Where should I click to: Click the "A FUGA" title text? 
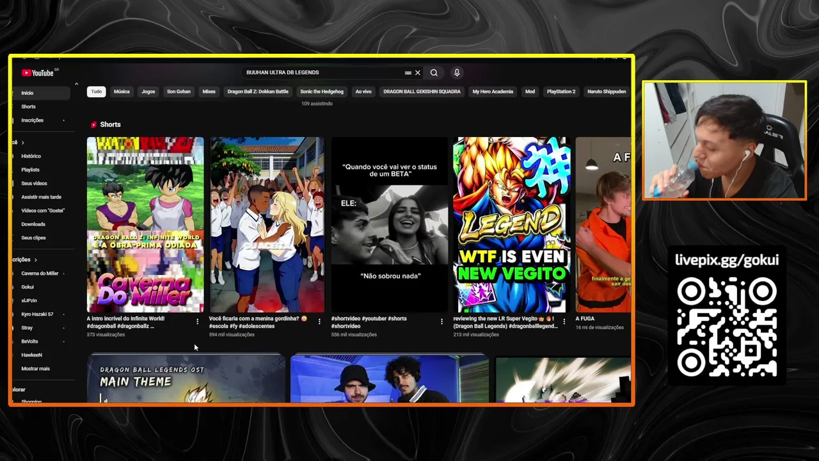585,319
